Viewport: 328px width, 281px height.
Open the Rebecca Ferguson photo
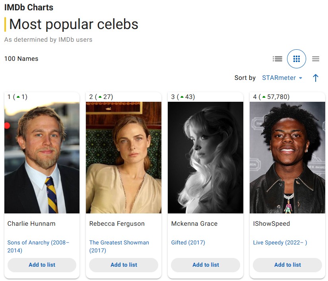coord(124,157)
